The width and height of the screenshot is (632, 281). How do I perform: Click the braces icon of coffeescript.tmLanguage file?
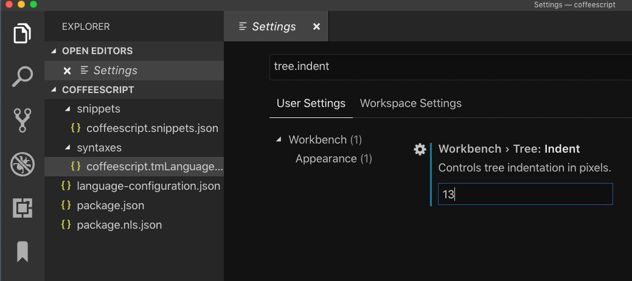75,166
